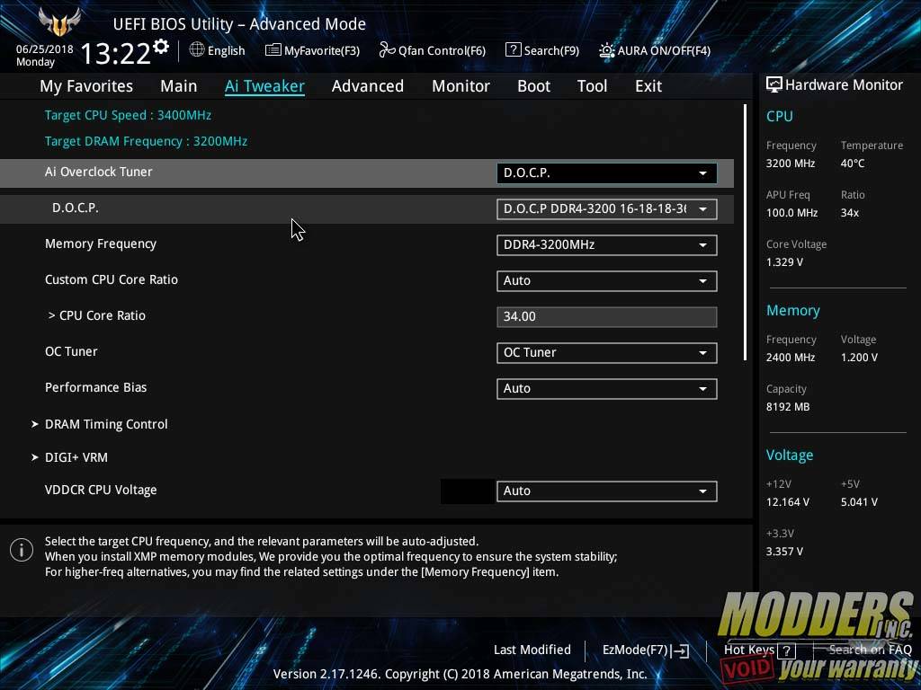This screenshot has width=921, height=690.
Task: Open MyFavorite(F3) list icon
Action: [273, 50]
